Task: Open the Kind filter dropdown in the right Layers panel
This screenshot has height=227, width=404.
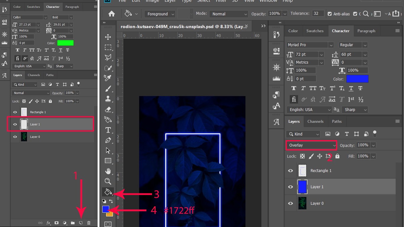Action: [x=303, y=134]
